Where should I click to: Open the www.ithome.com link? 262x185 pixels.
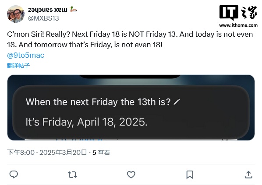click(238, 25)
